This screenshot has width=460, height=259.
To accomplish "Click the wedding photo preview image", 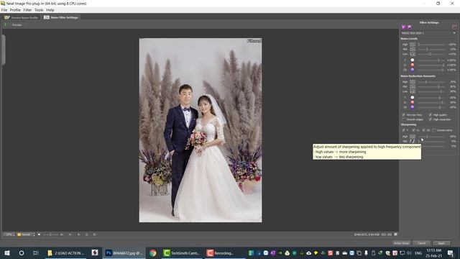I will pyautogui.click(x=201, y=130).
